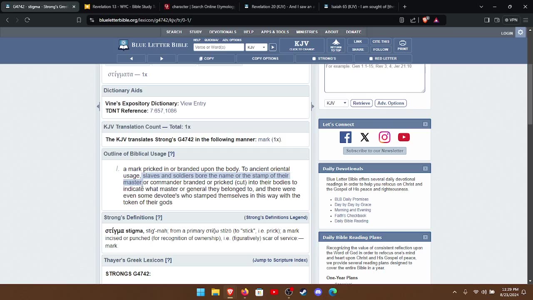Go to previous lexicon entry arrow
Image resolution: width=533 pixels, height=300 pixels.
[x=131, y=58]
